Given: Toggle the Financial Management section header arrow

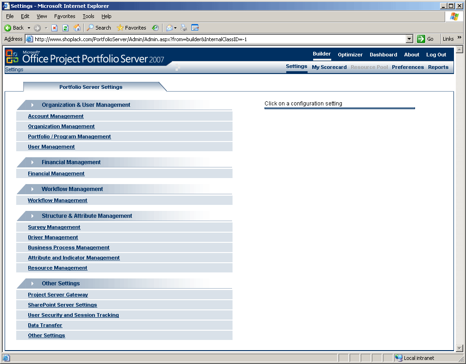Looking at the screenshot, I should click(32, 162).
